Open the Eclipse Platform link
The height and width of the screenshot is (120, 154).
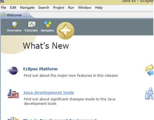click(40, 69)
